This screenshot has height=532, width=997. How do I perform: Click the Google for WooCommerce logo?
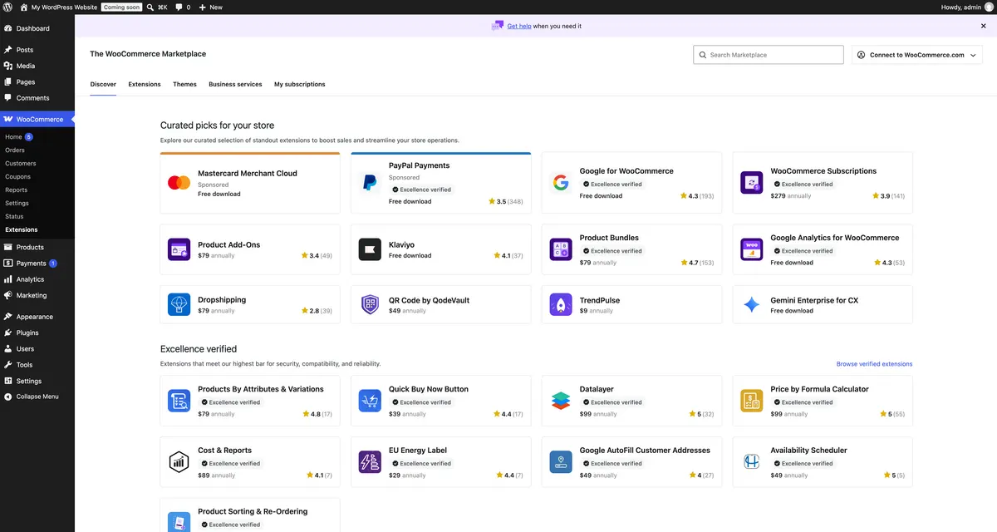[561, 183]
